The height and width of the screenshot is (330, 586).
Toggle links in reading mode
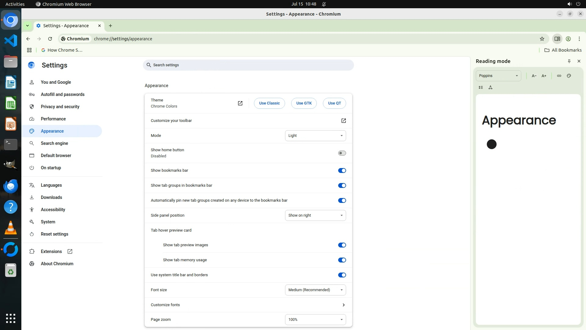[x=559, y=76]
